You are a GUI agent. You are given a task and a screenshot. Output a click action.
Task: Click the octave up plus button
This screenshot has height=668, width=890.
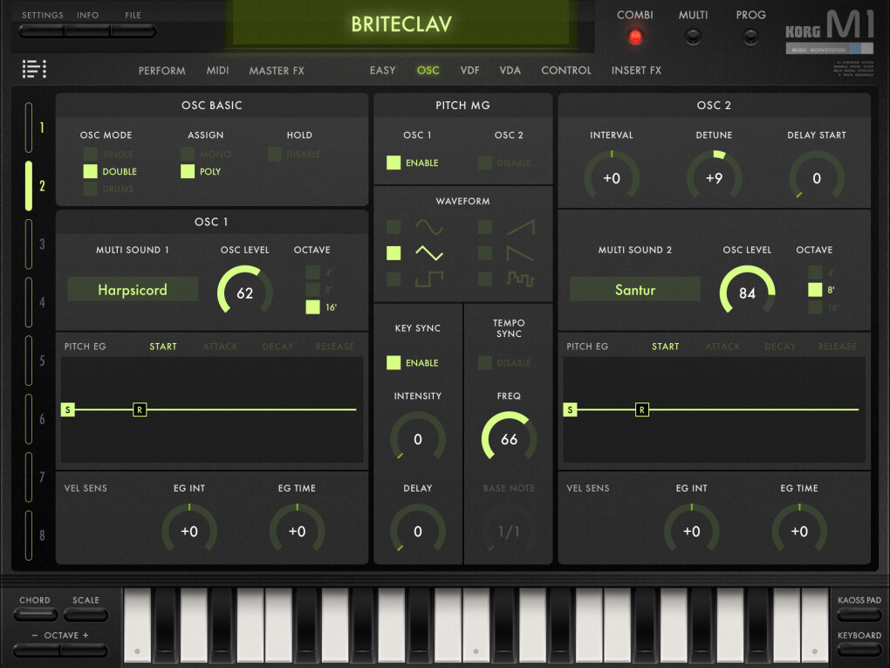[85, 650]
